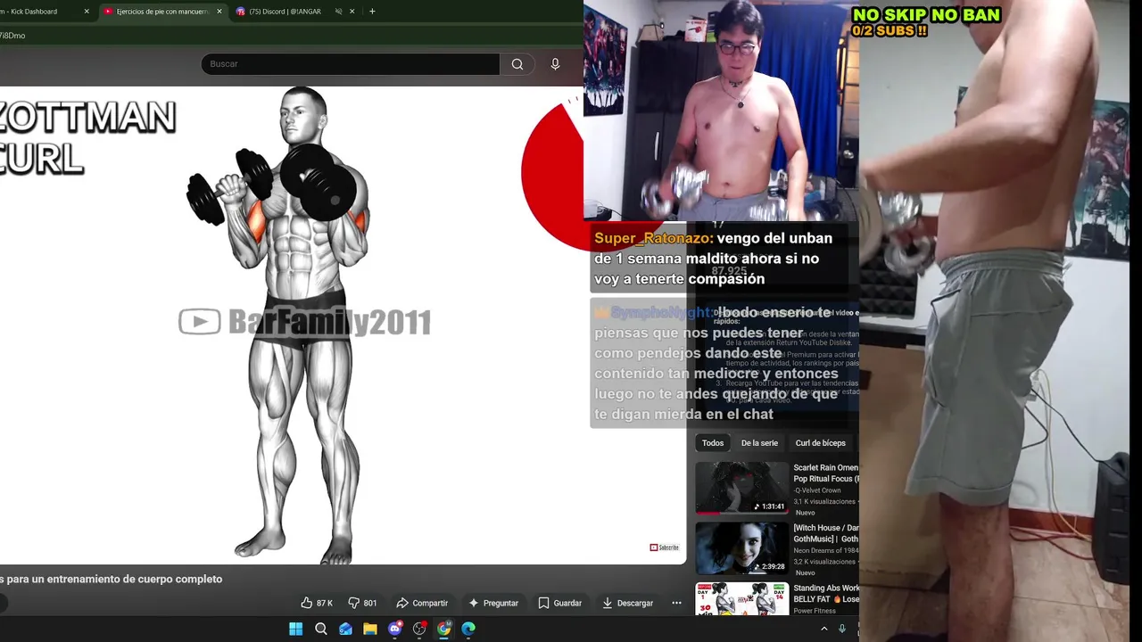Click the Q-Velvet Crown channel name
This screenshot has height=642, width=1142.
817,490
